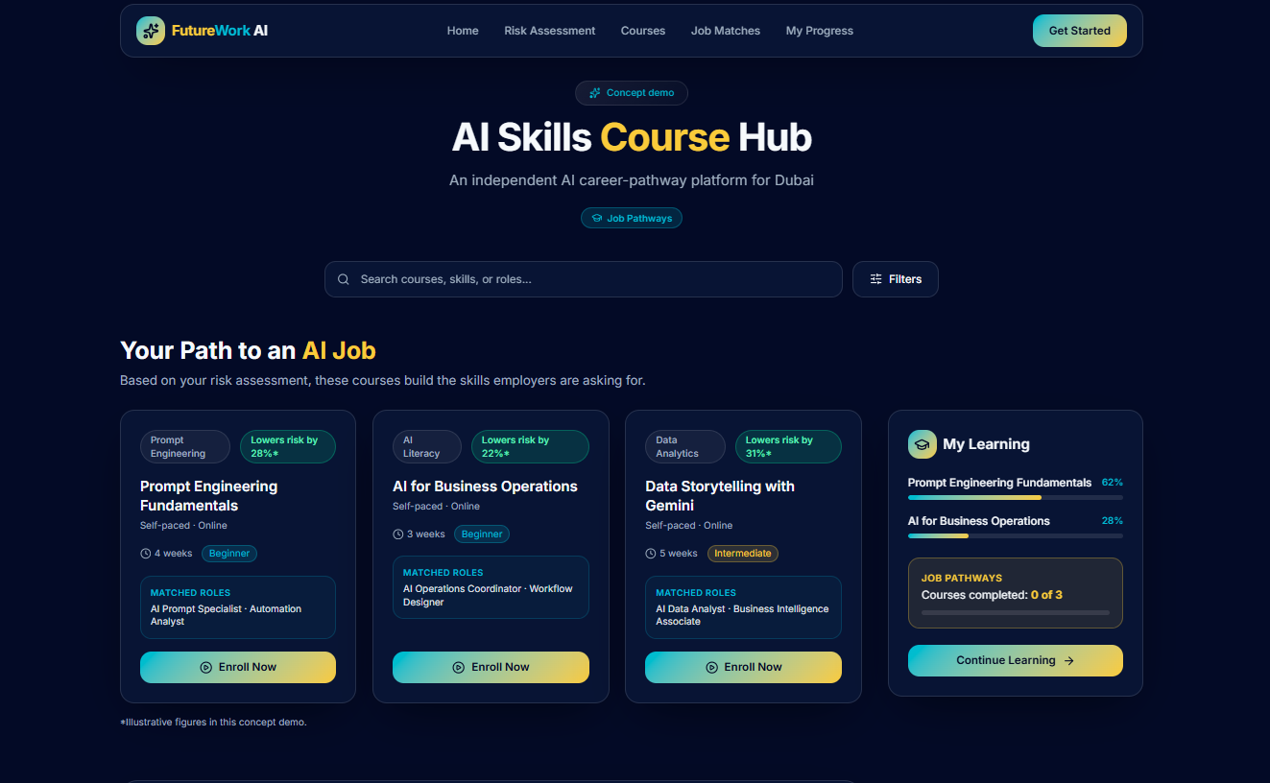Click the '5 weeks' duration text
1270x783 pixels.
pos(679,554)
